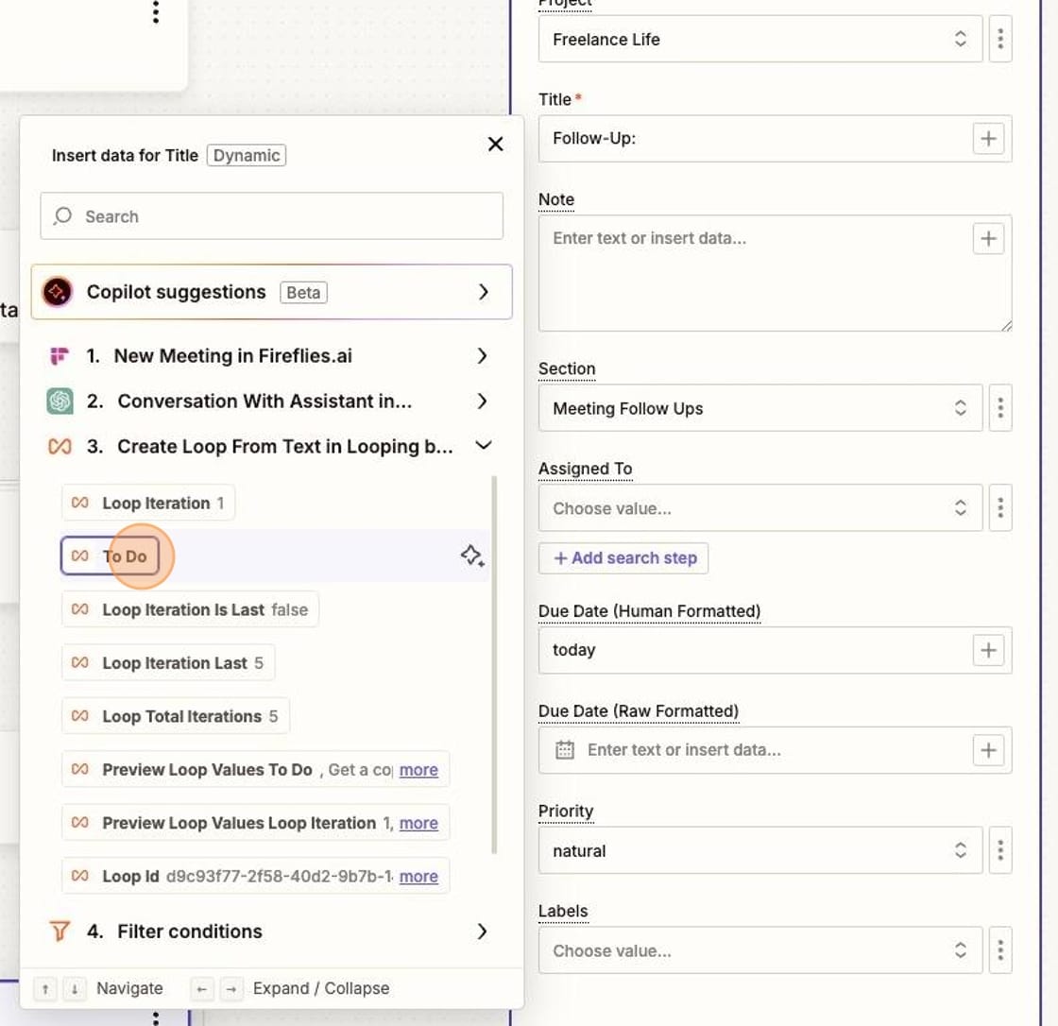Click the Add search step button
1058x1026 pixels.
pyautogui.click(x=623, y=557)
